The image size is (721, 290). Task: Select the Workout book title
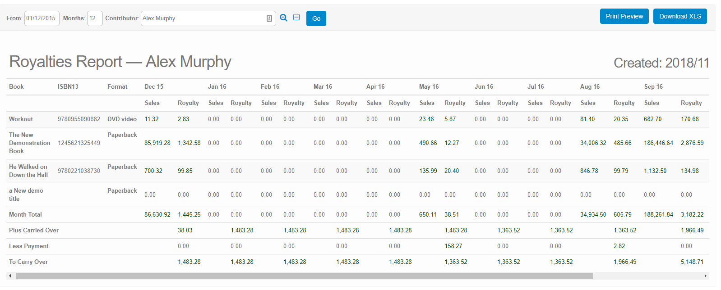pyautogui.click(x=21, y=119)
